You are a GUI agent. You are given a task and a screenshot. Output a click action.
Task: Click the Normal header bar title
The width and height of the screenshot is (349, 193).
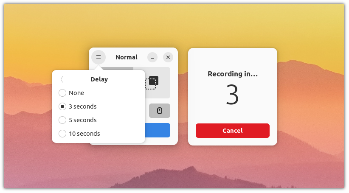(127, 57)
